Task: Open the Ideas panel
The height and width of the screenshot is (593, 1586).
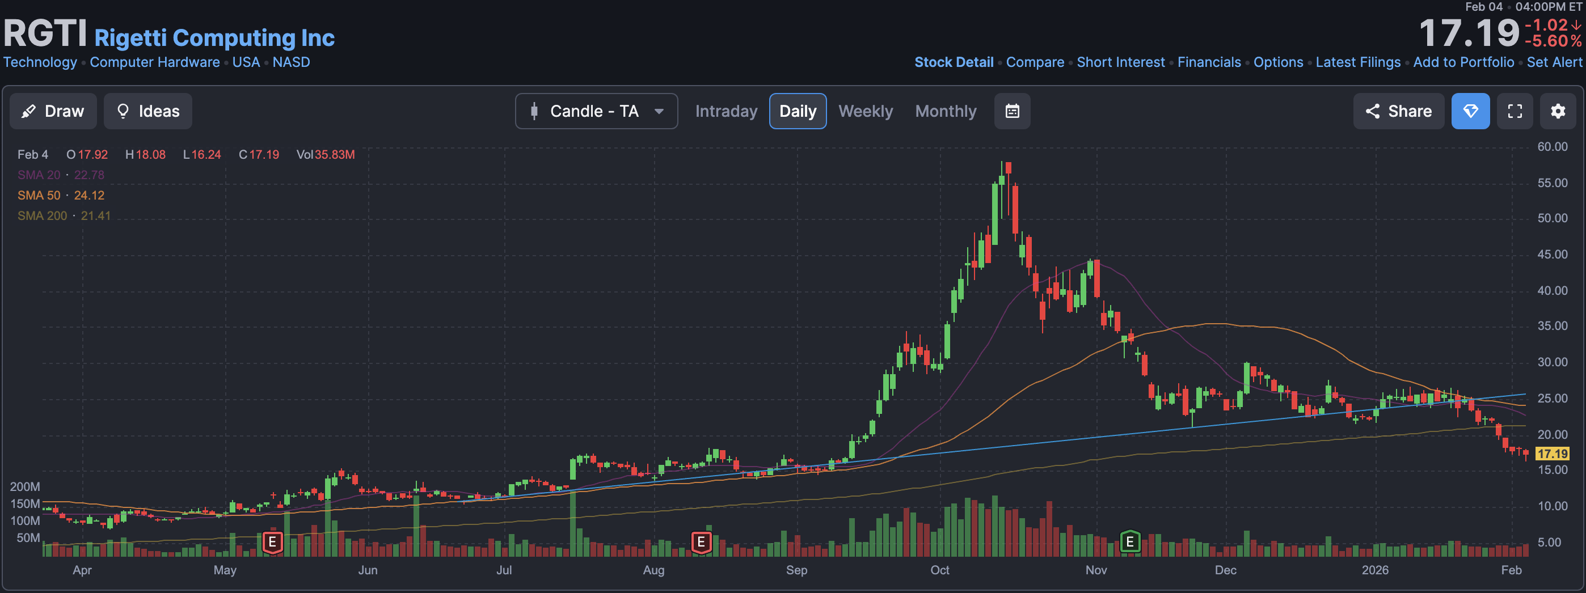Action: click(147, 111)
